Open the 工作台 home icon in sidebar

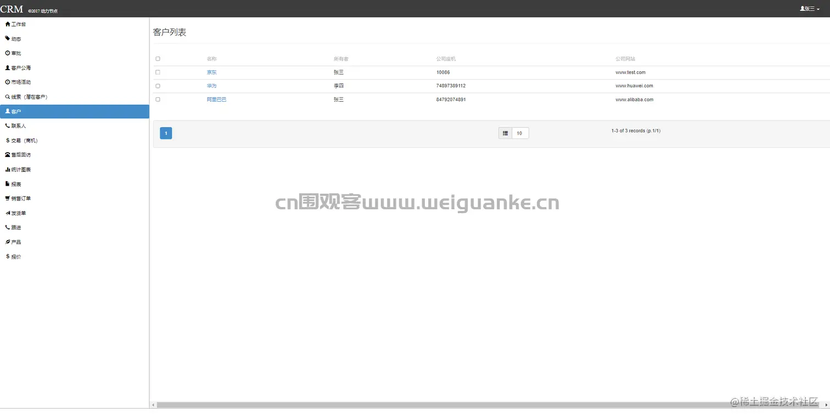(x=15, y=24)
